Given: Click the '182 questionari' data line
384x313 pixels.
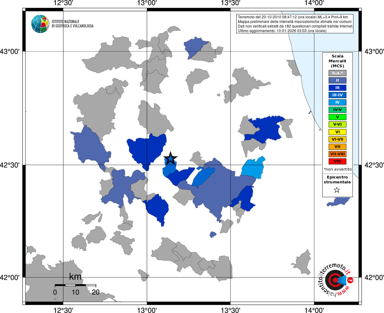Looking at the screenshot, I should [x=295, y=26].
